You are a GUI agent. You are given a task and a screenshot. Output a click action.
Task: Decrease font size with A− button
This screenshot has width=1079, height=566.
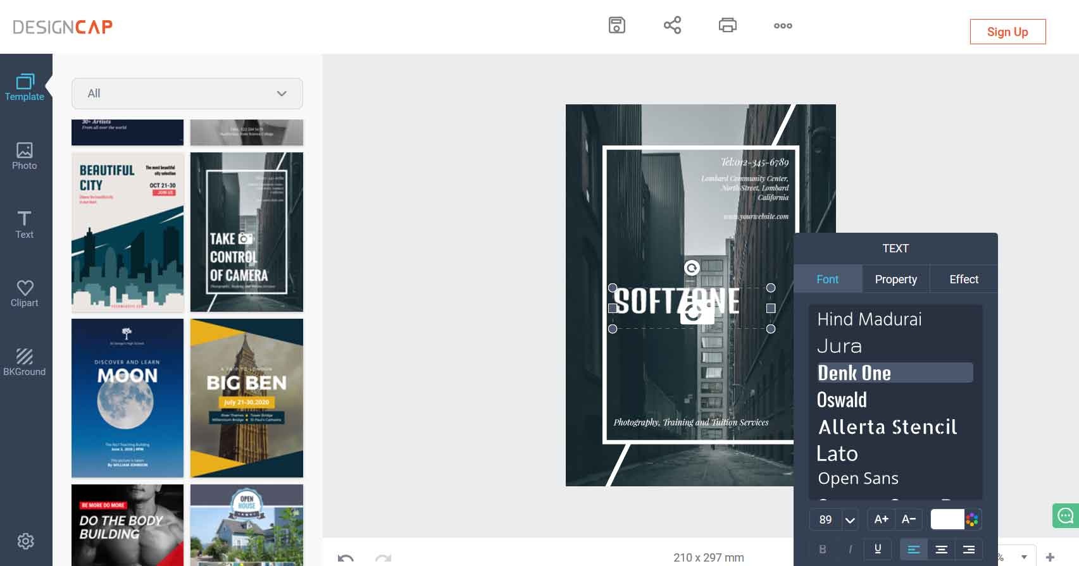click(909, 519)
